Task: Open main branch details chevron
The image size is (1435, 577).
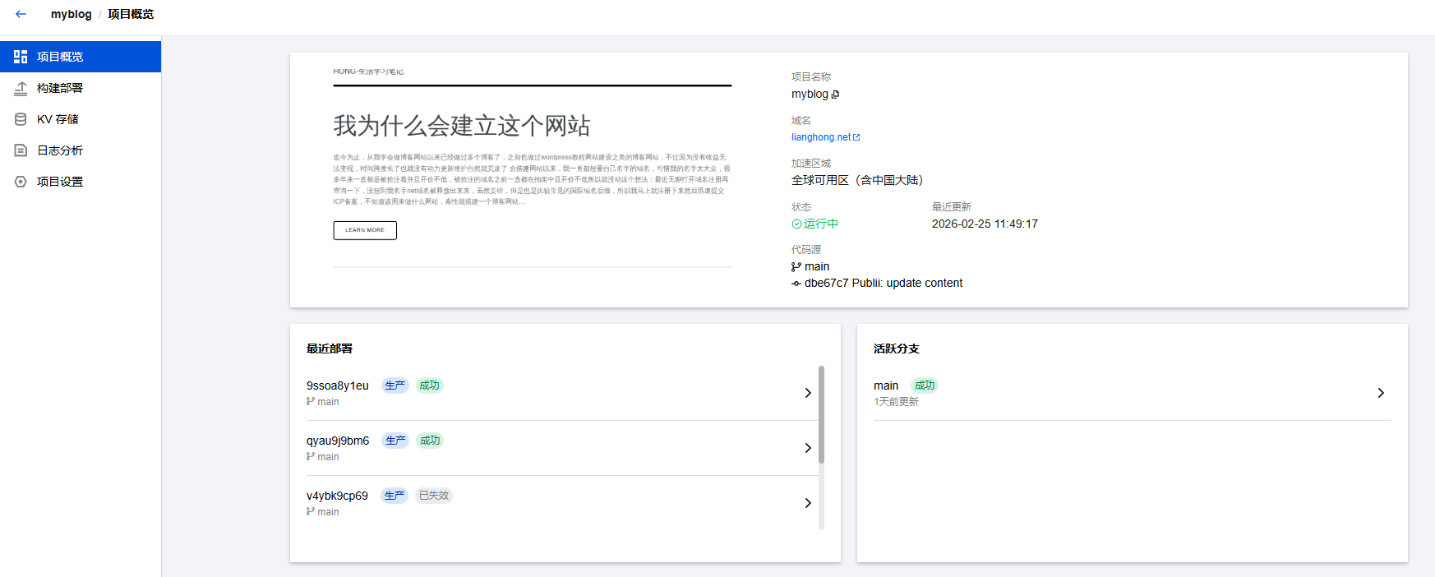Action: pos(1381,393)
